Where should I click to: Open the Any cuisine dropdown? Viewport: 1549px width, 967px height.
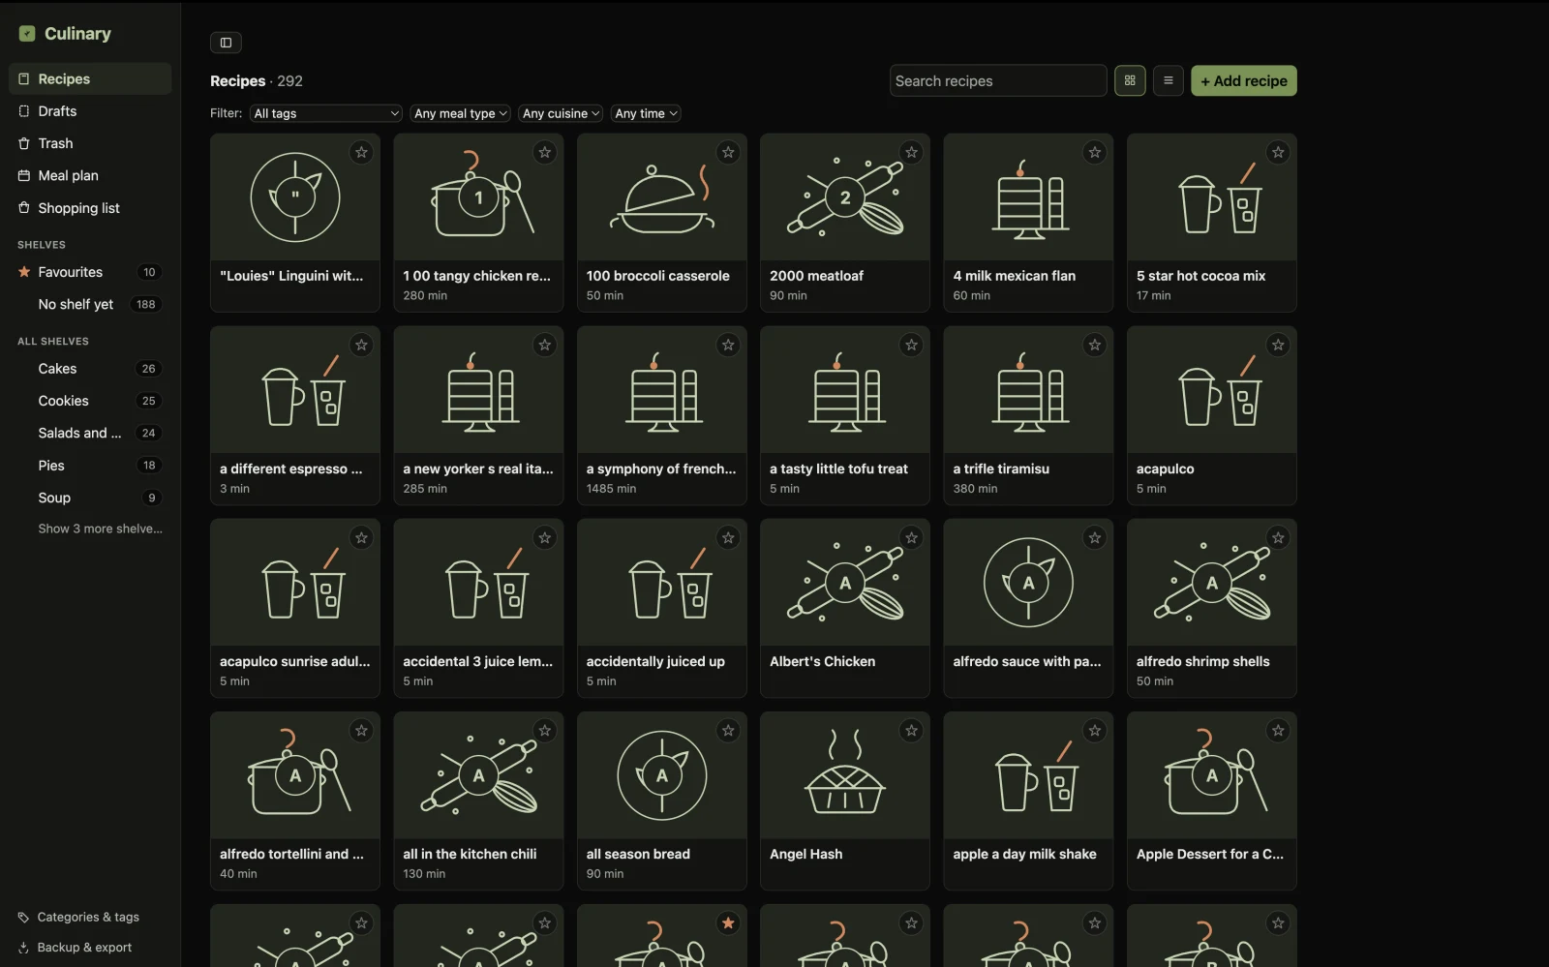(x=561, y=113)
